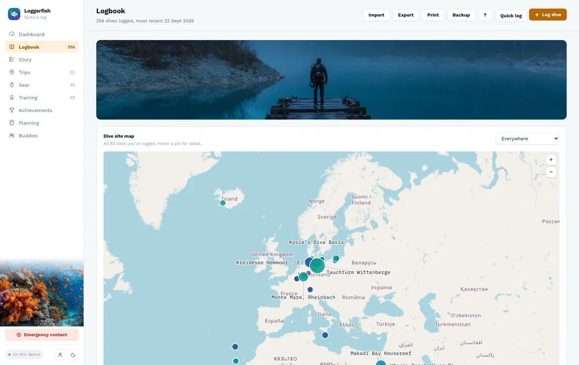The image size is (579, 365).
Task: Click the Print button
Action: click(433, 15)
